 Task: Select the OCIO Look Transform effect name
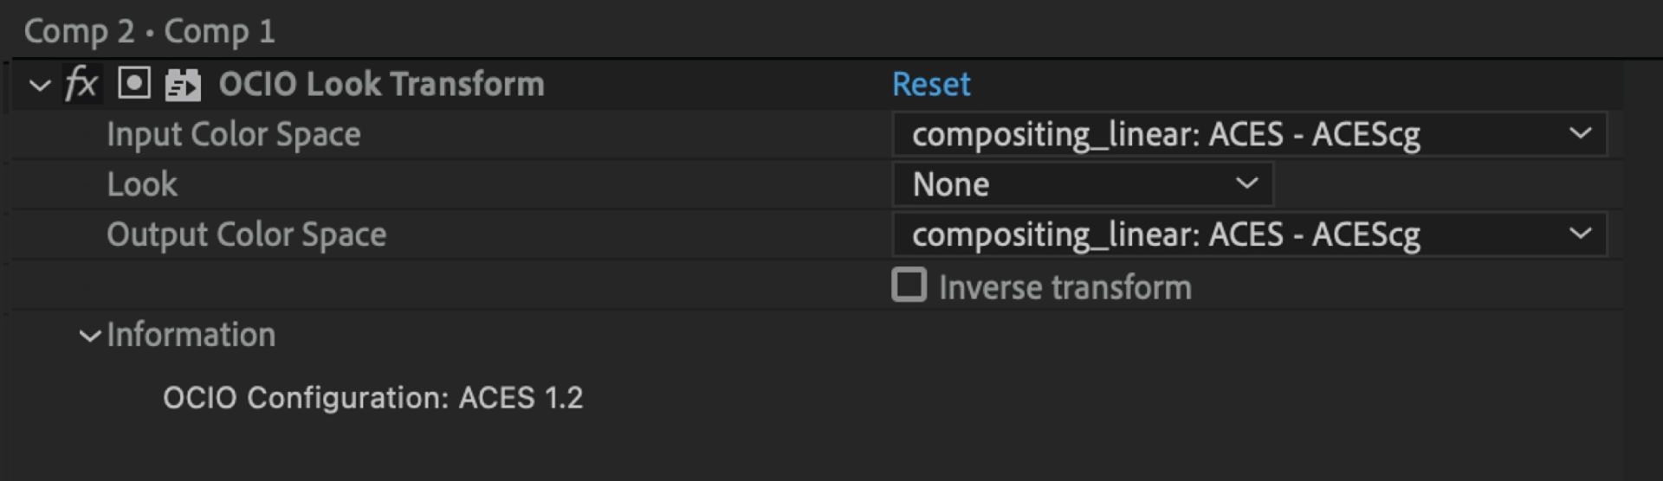coord(381,85)
